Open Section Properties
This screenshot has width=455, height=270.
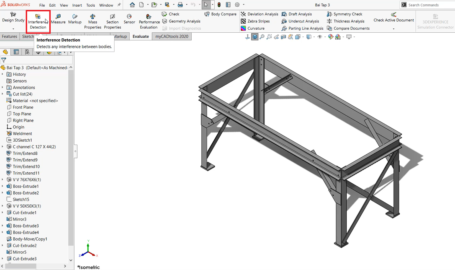click(112, 21)
